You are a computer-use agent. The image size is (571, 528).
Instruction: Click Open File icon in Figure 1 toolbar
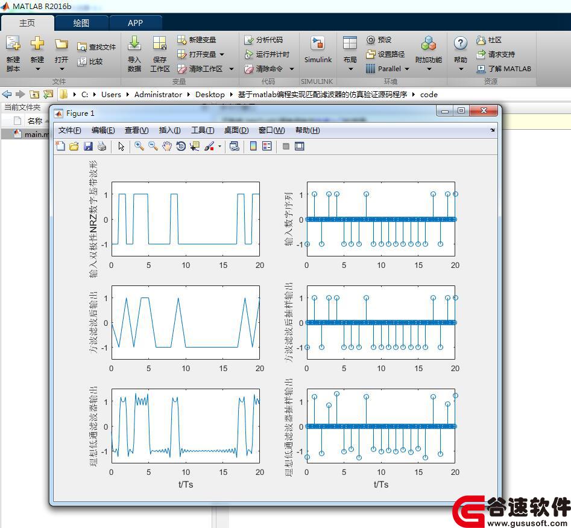click(74, 147)
